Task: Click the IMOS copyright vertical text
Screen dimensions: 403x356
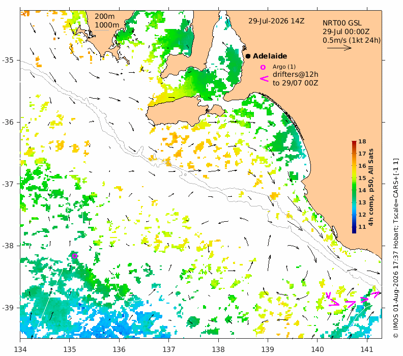Action: (x=396, y=248)
